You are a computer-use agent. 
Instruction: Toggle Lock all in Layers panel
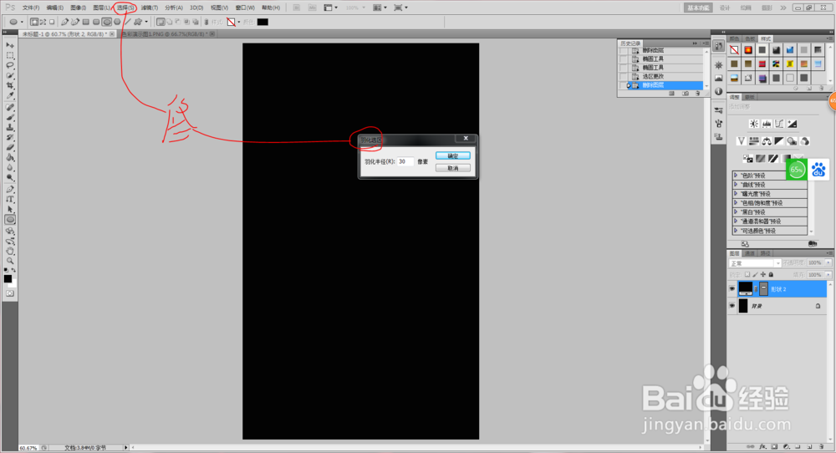[771, 274]
